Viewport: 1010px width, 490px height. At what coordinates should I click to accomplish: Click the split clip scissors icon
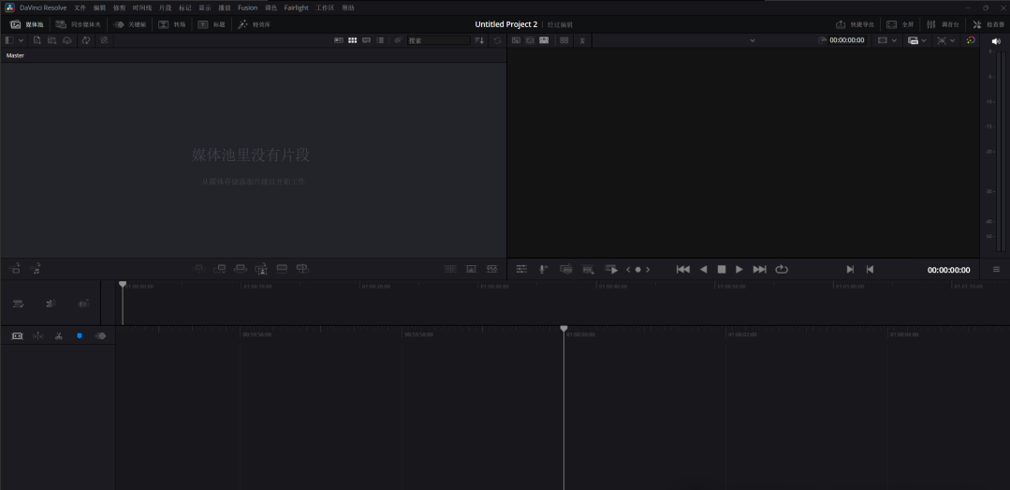point(58,335)
